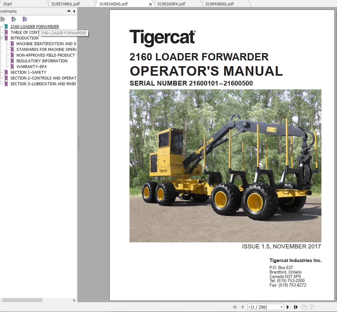Collapse the Bookmarks panel with double-arrow icon
Viewport: 337px width, 312px height.
click(68, 10)
